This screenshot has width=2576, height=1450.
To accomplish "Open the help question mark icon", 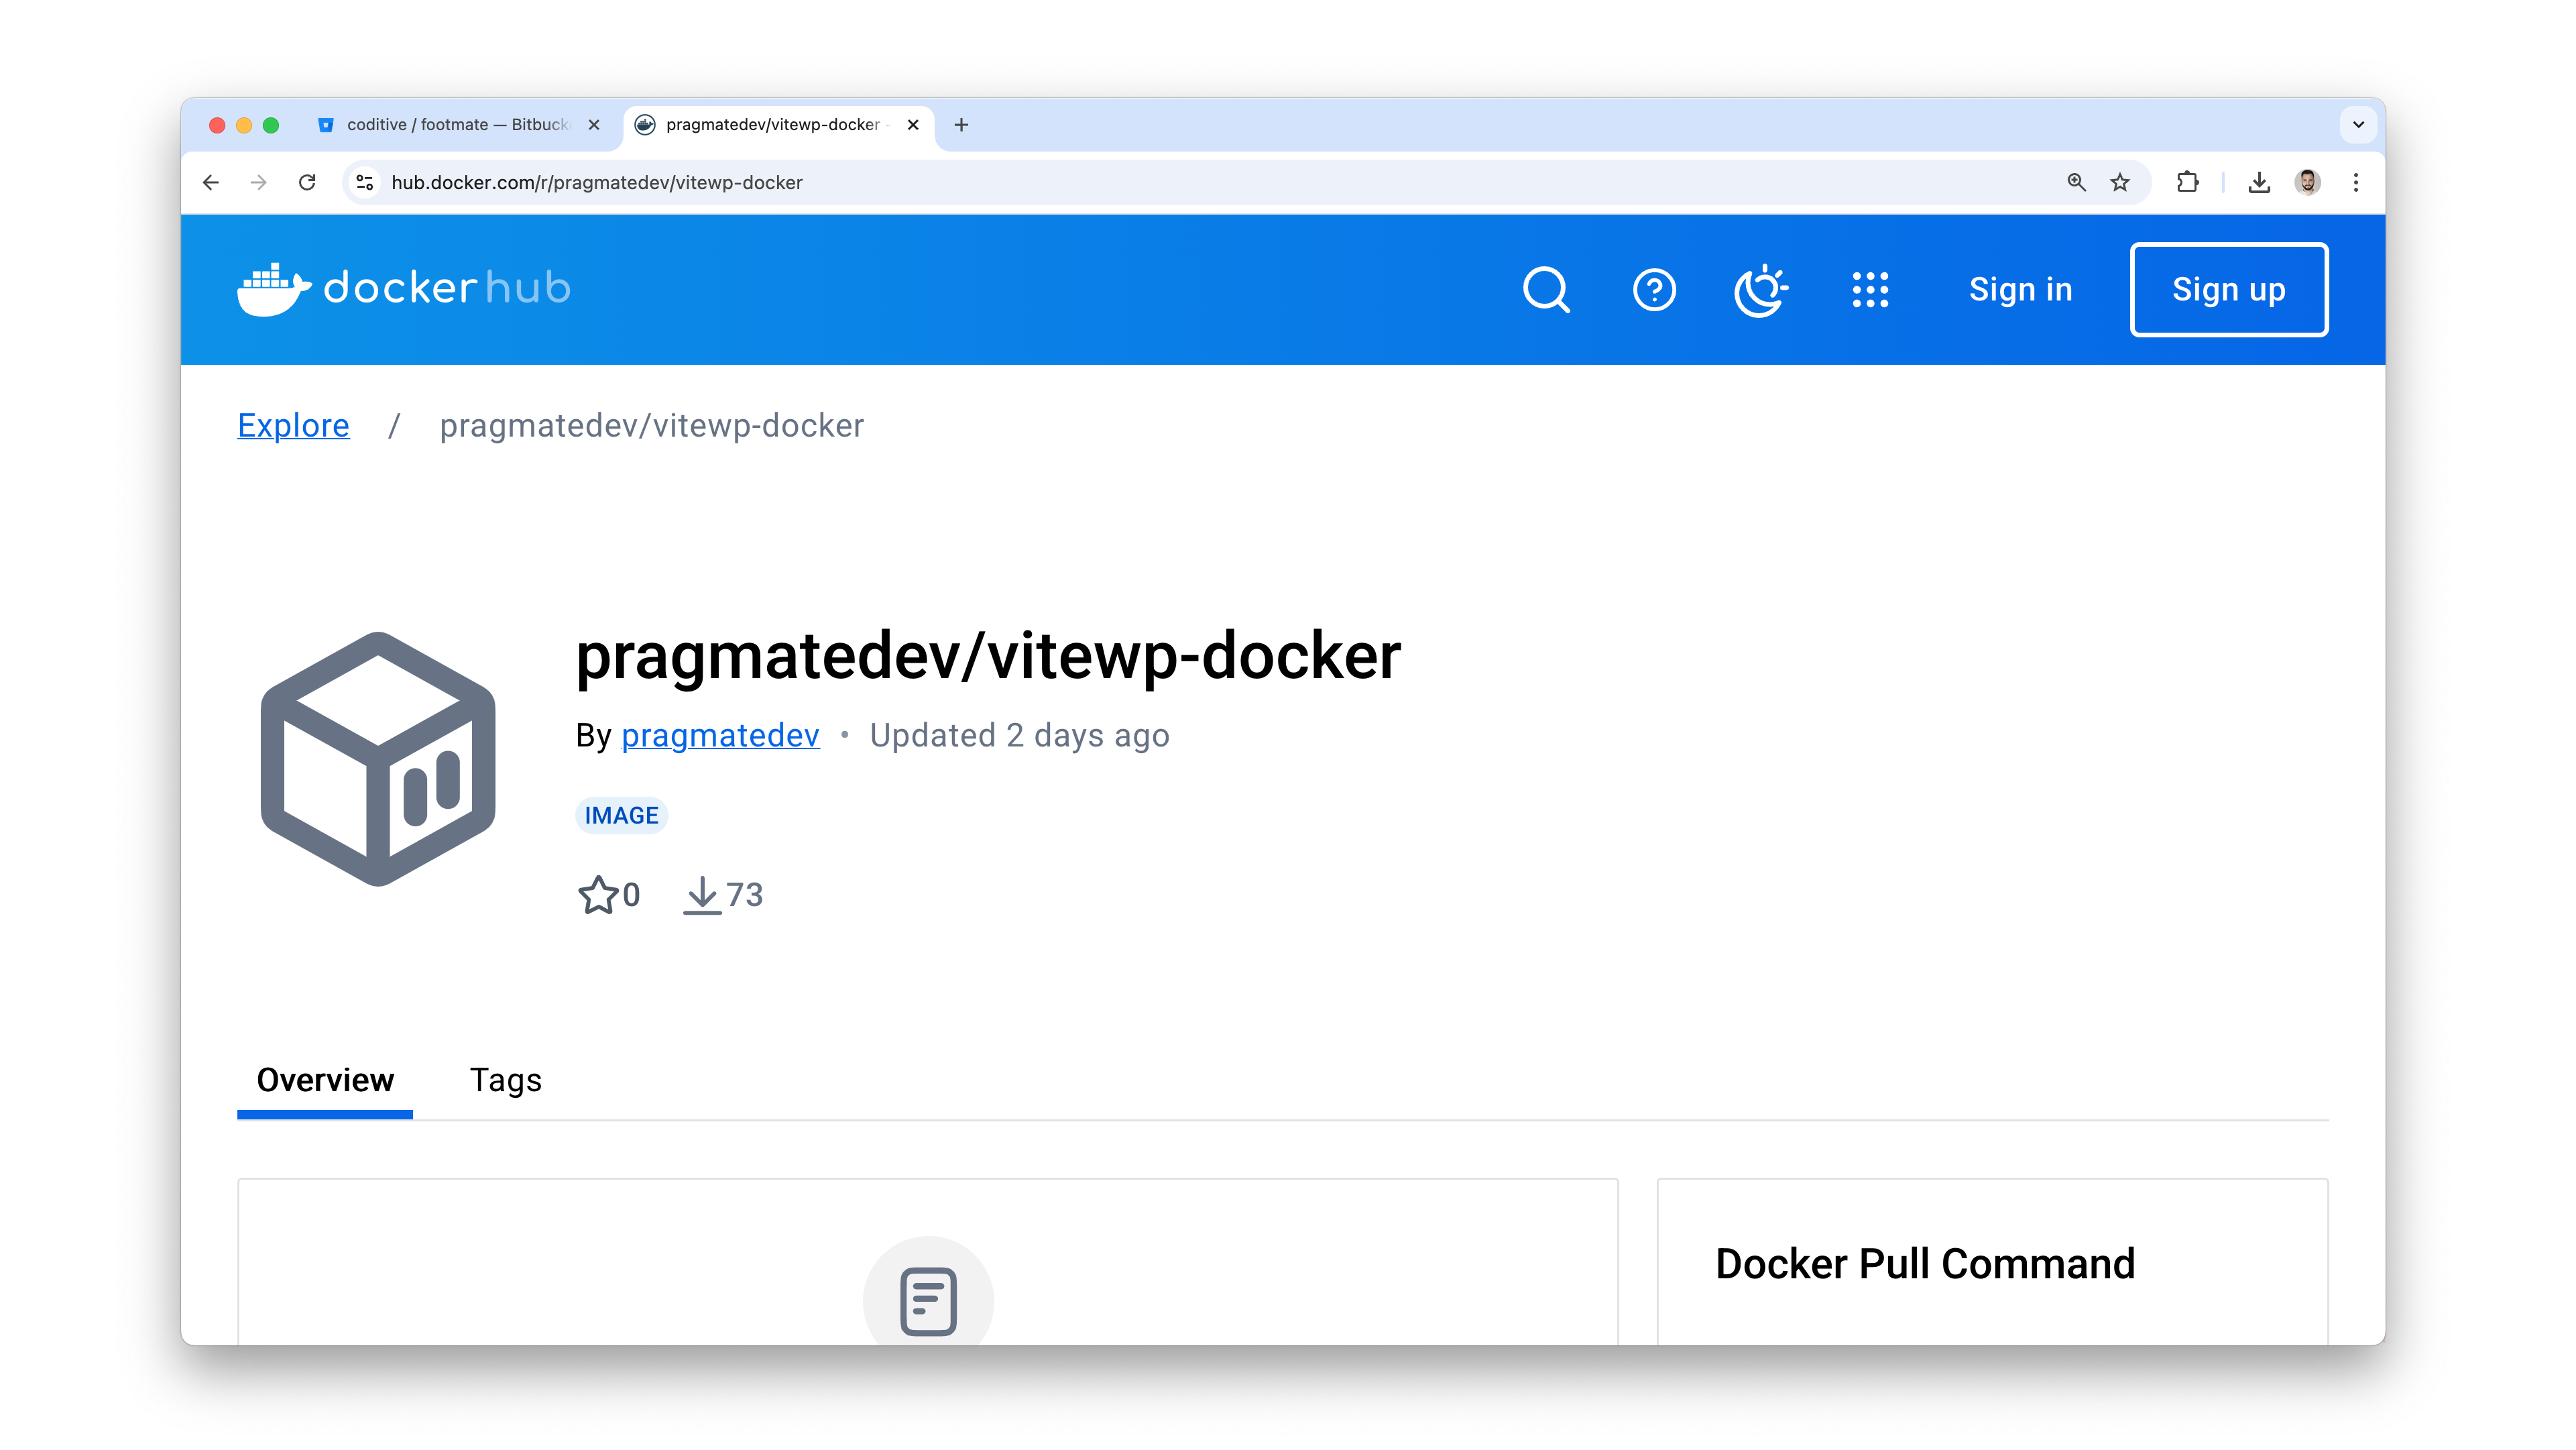I will (x=1654, y=290).
